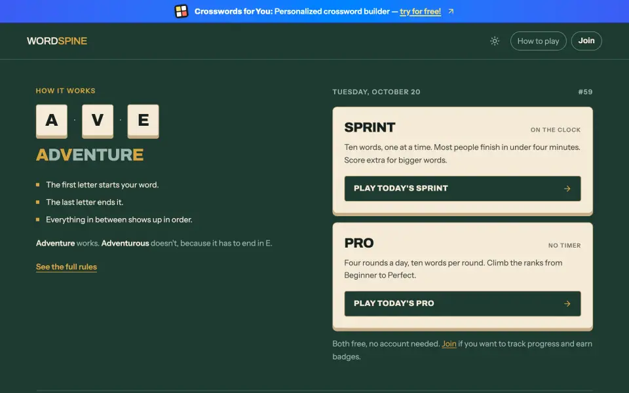
Task: Toggle light theme with sun icon
Action: (495, 41)
